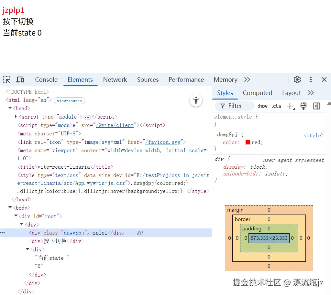Click the paintbrush rendering icon in Styles
Screen dimensions: 331x295
(303, 106)
